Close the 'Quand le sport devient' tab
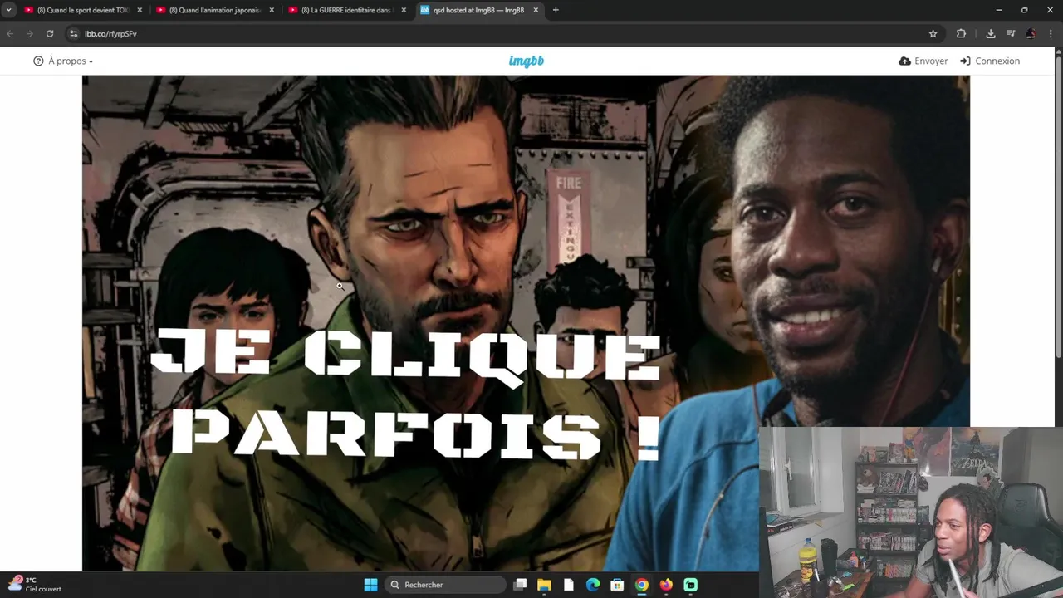 pyautogui.click(x=140, y=10)
